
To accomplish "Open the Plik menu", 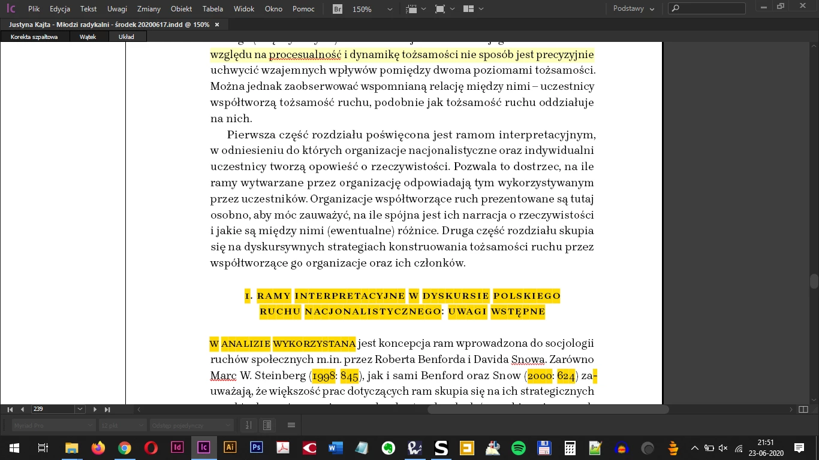I will tap(34, 9).
